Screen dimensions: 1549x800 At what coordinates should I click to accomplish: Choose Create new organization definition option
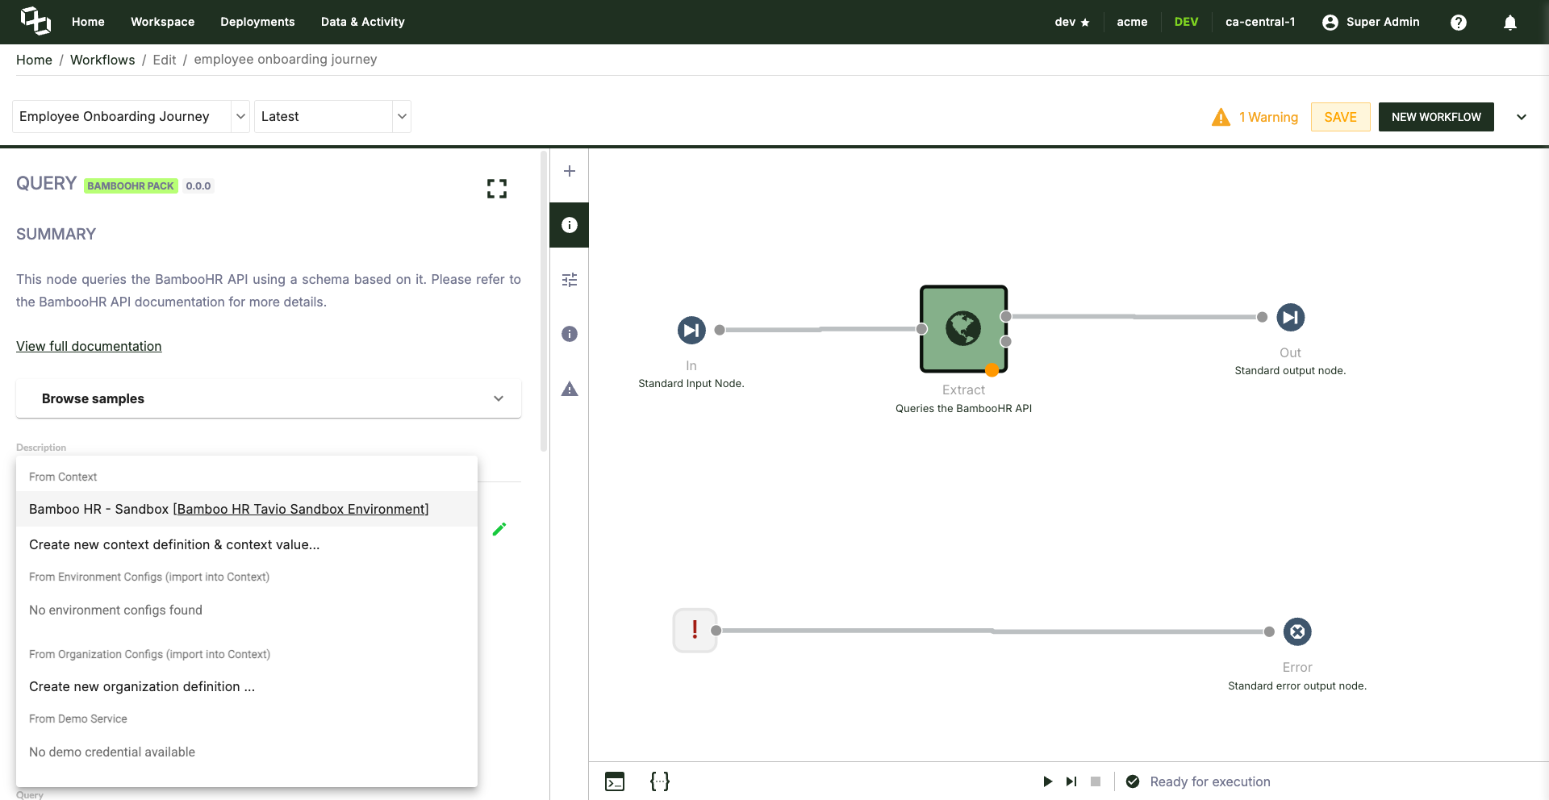(247, 686)
